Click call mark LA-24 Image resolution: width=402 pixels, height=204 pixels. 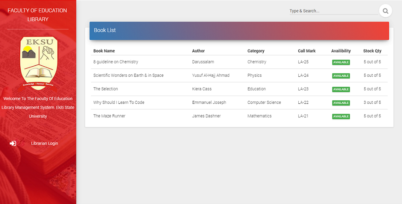(303, 75)
